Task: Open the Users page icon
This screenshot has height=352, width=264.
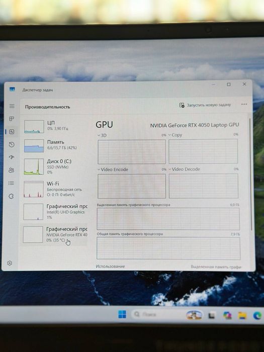Action: click(11, 170)
